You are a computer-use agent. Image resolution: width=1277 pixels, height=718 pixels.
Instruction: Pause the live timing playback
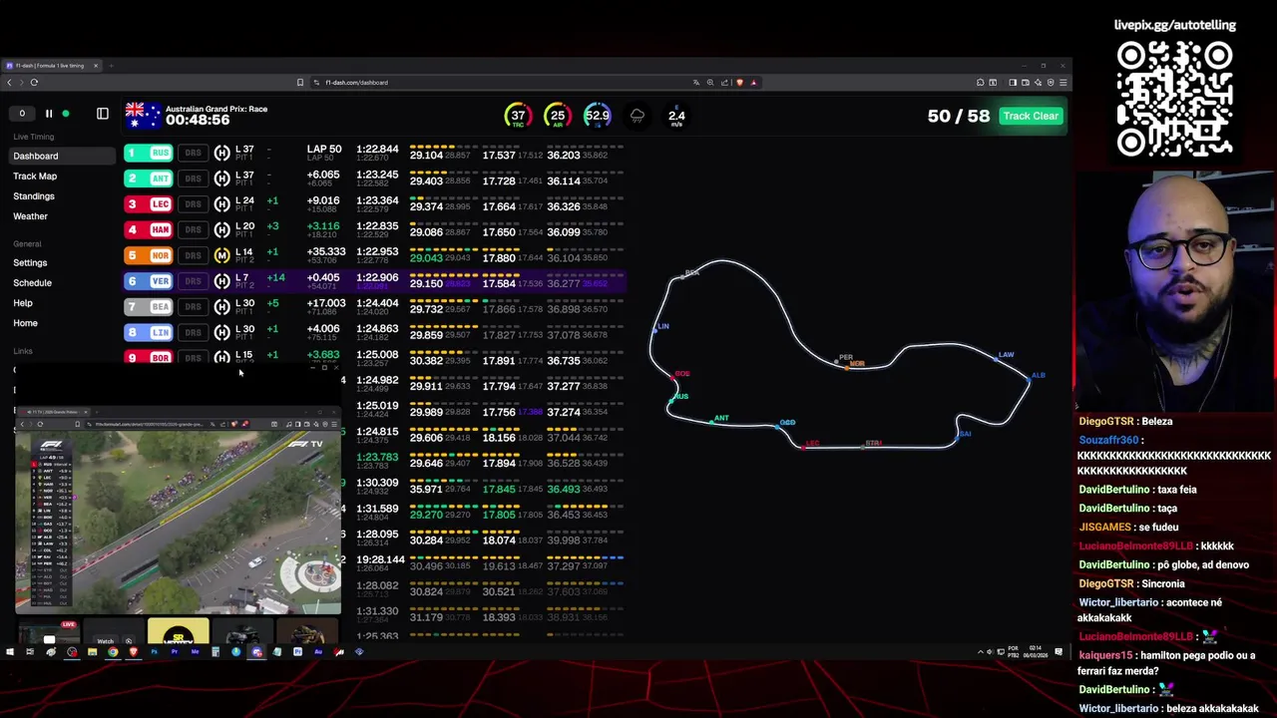(x=48, y=114)
